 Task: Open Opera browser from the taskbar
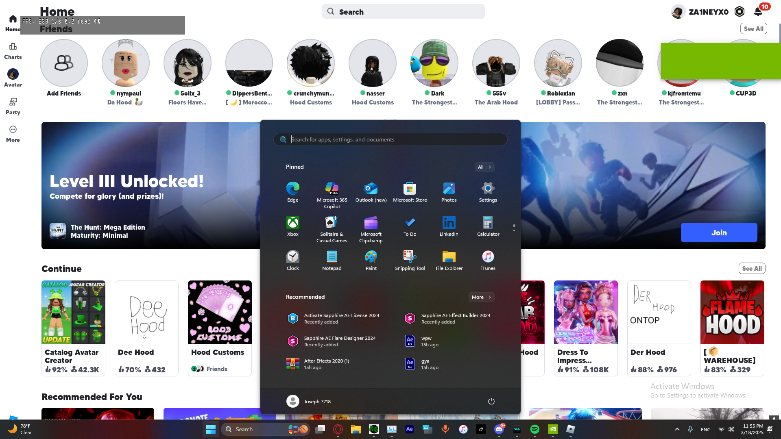pyautogui.click(x=338, y=429)
